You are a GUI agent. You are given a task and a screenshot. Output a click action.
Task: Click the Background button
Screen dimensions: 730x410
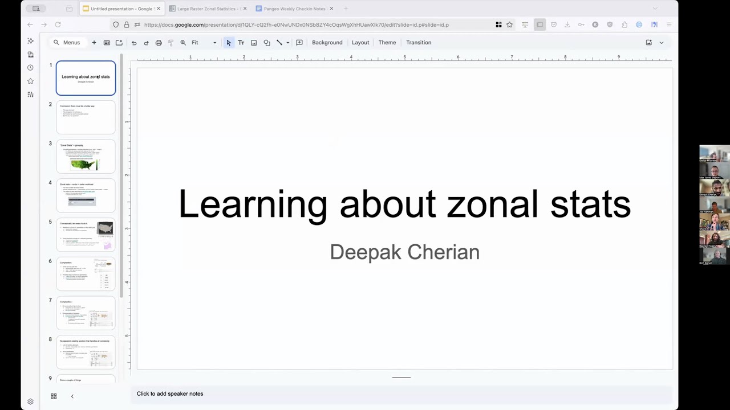(x=327, y=43)
